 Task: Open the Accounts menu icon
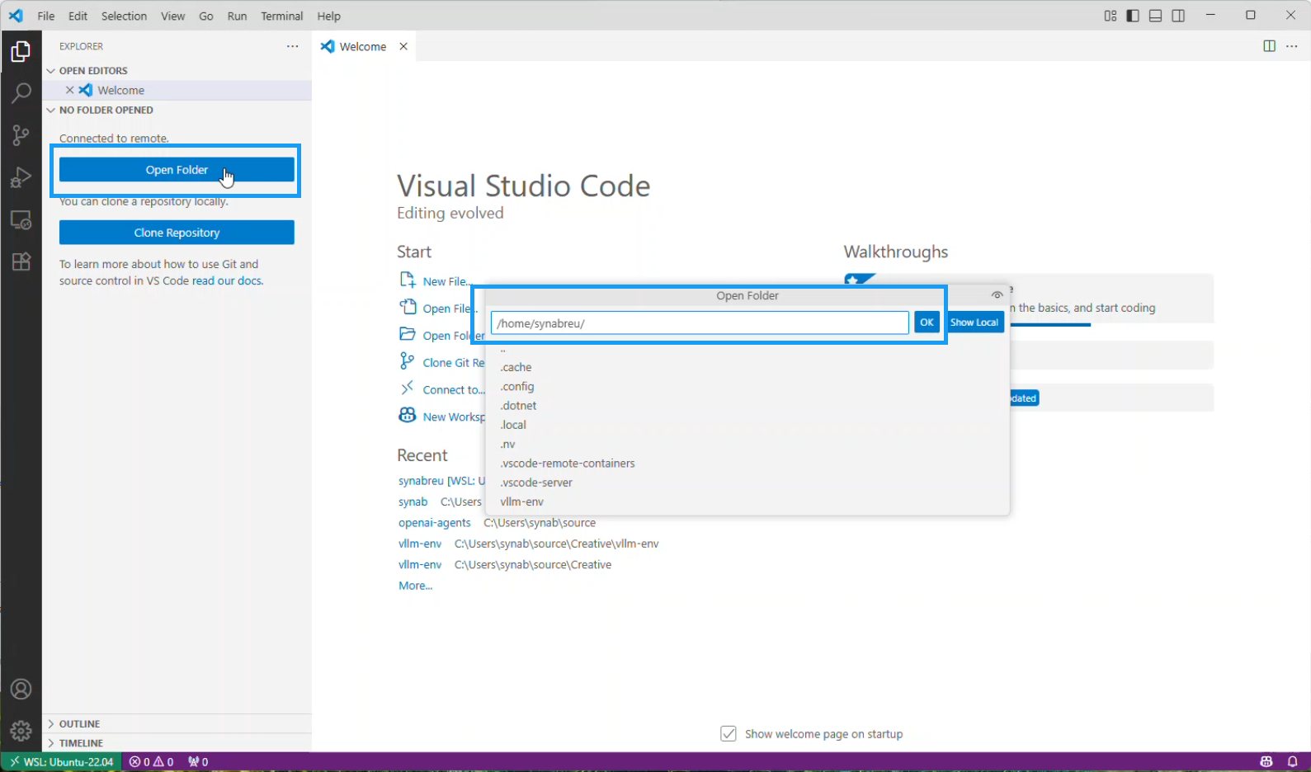click(21, 689)
